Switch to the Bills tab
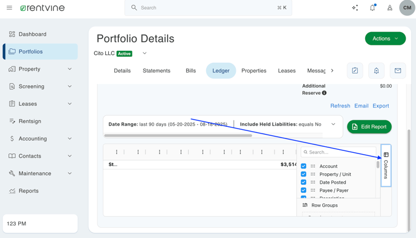This screenshot has width=416, height=238. pyautogui.click(x=190, y=71)
